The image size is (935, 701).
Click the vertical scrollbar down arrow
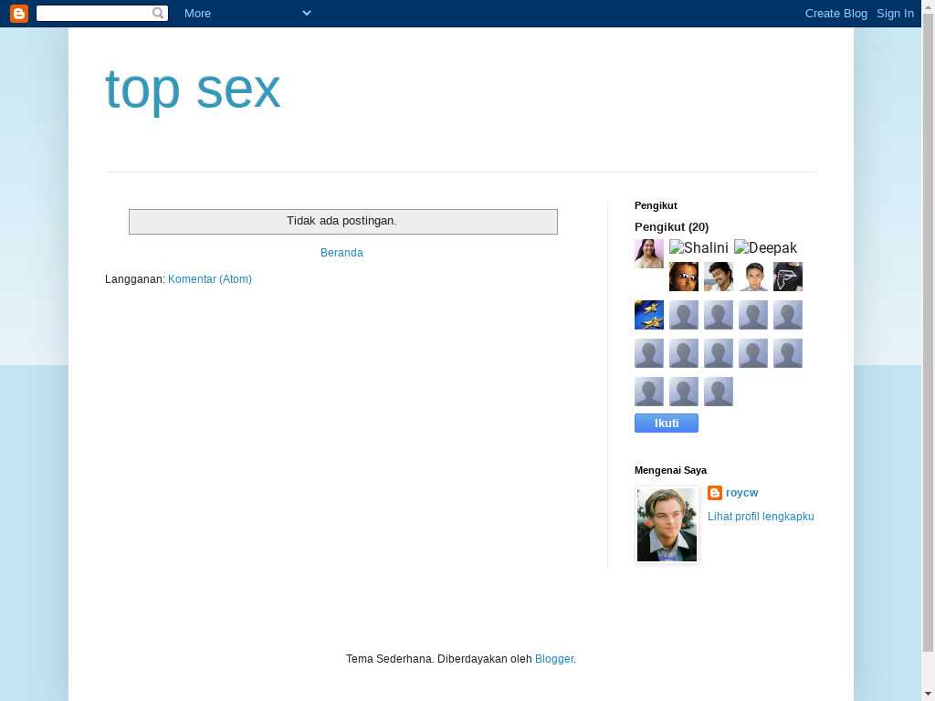(x=928, y=694)
